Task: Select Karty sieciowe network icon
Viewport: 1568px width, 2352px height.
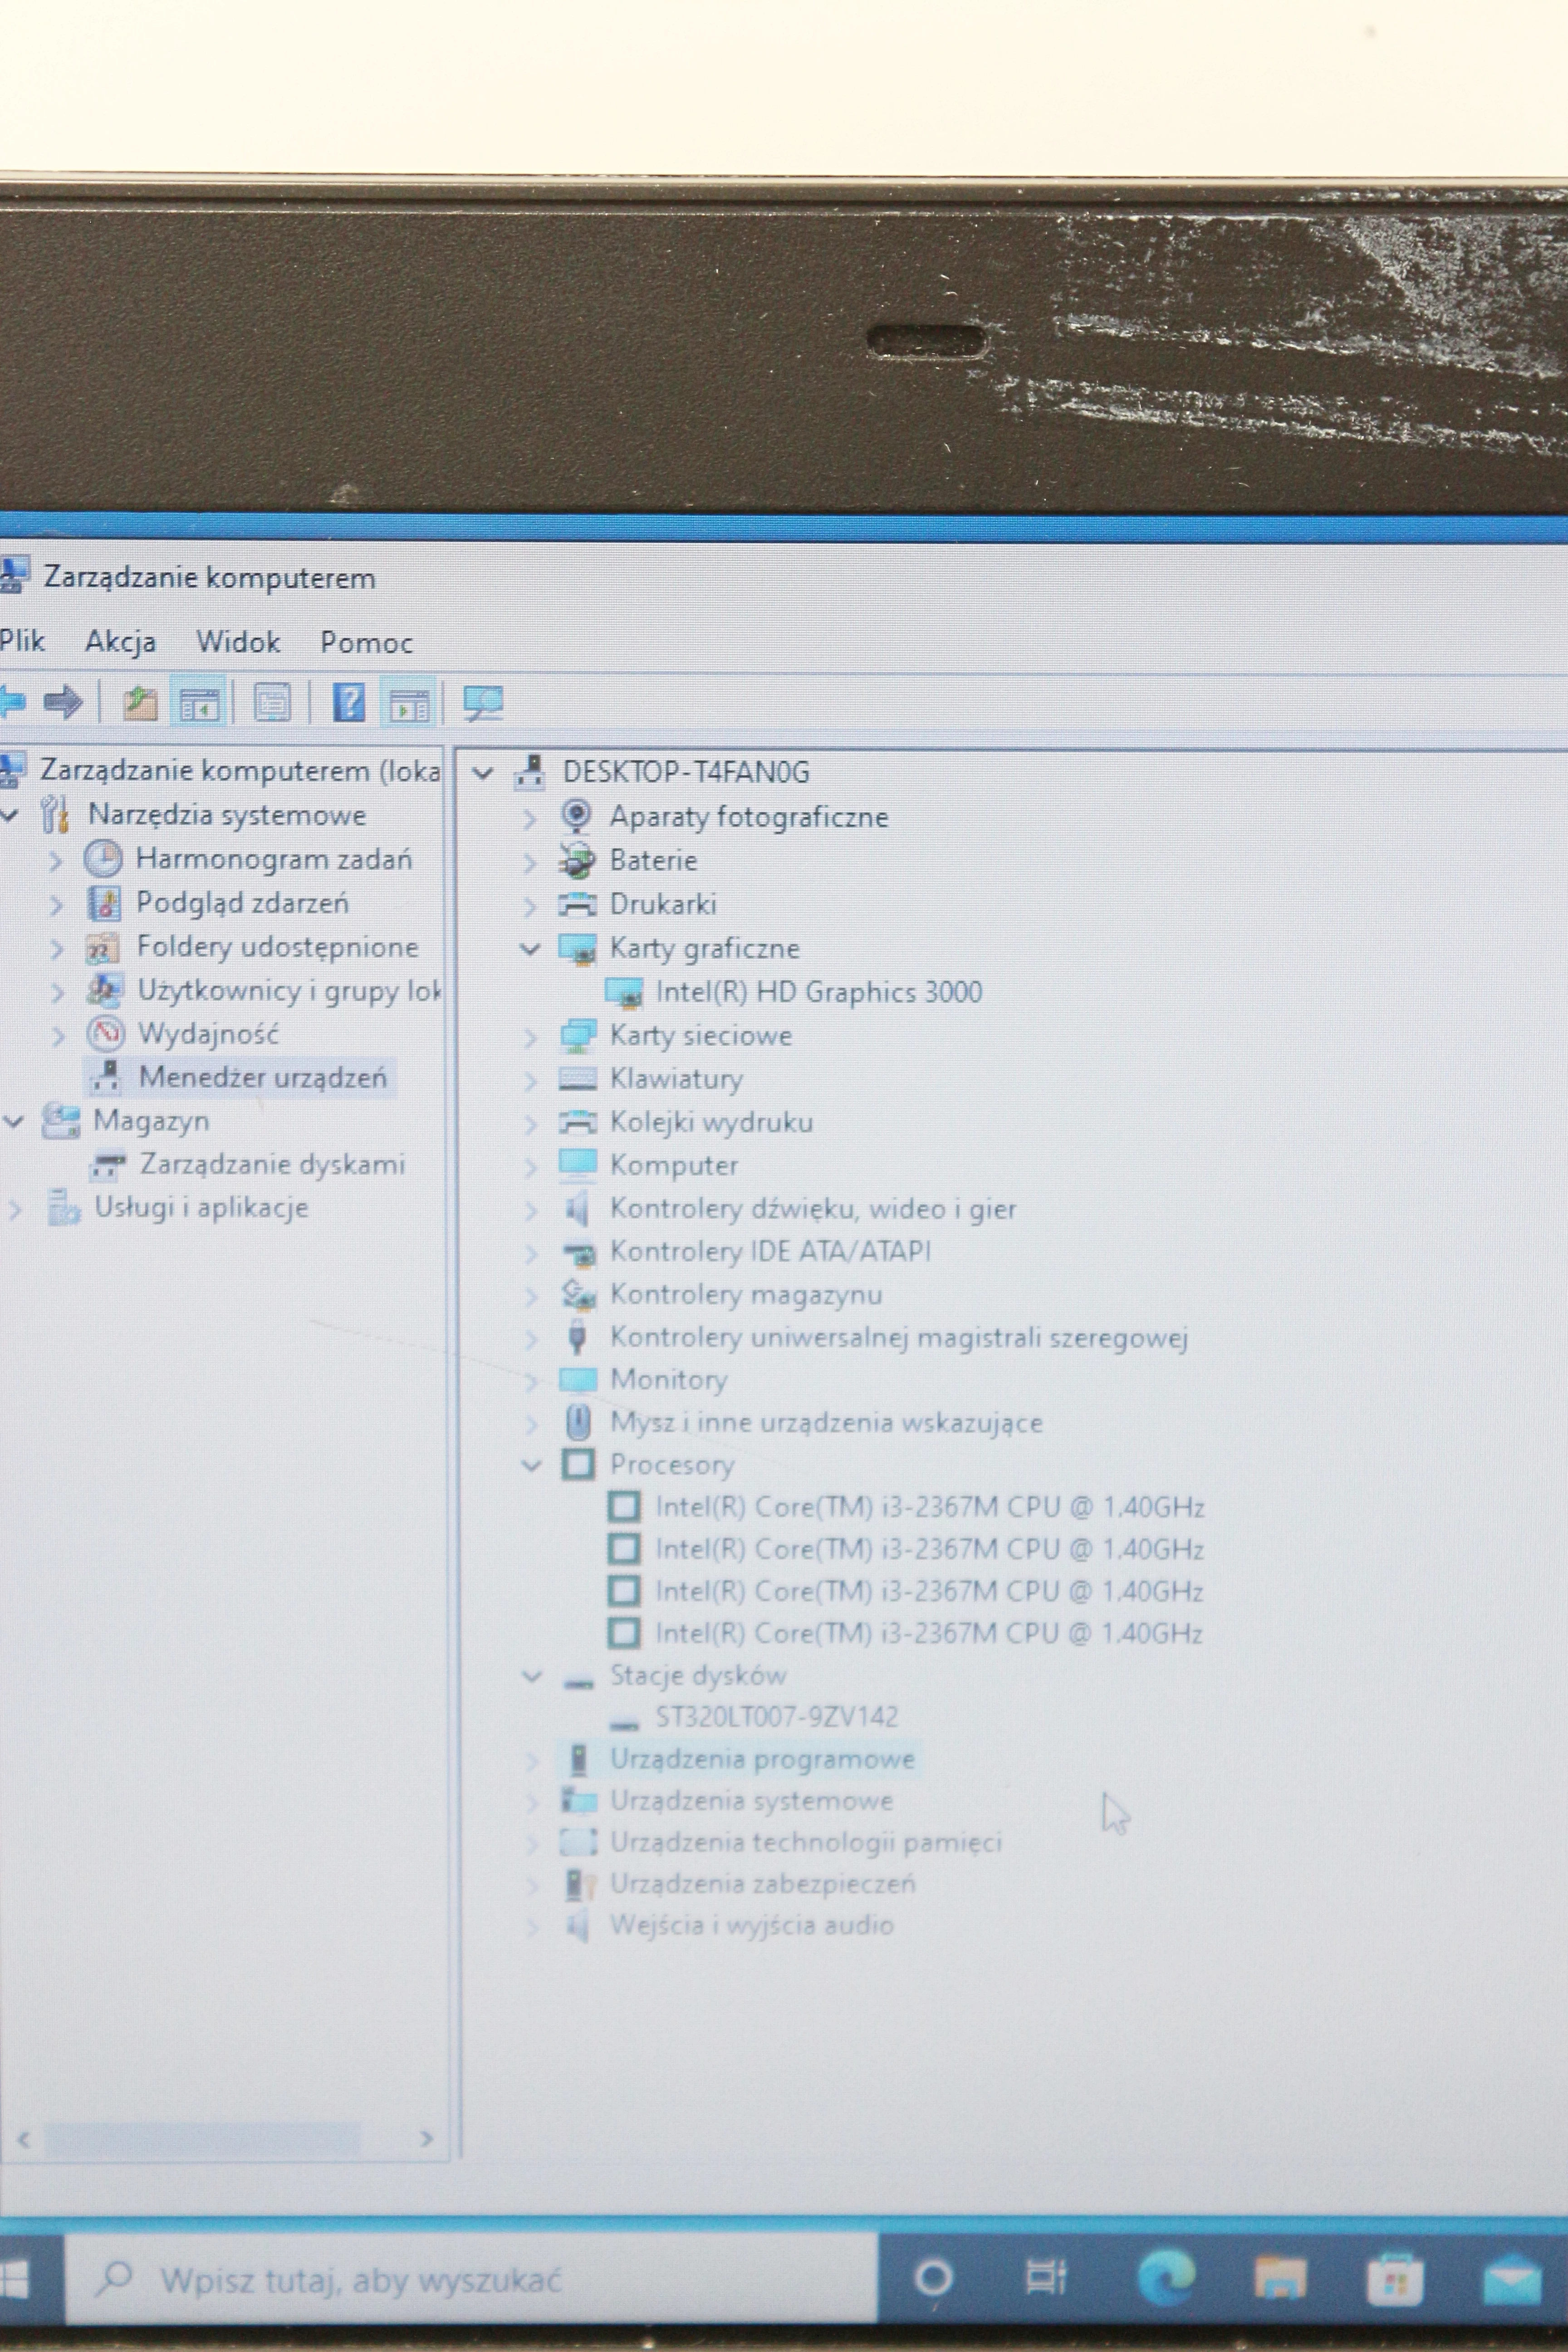Action: tap(578, 1036)
